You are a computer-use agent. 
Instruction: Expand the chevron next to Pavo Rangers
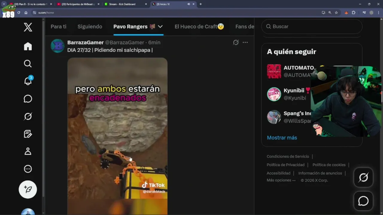coord(160,27)
